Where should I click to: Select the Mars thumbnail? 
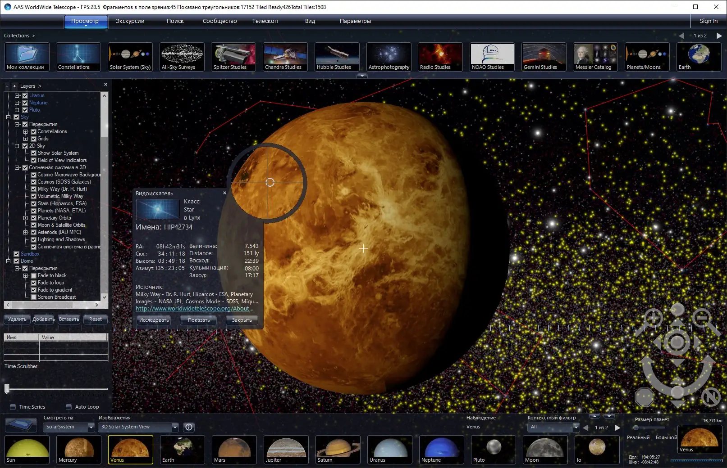tap(234, 450)
